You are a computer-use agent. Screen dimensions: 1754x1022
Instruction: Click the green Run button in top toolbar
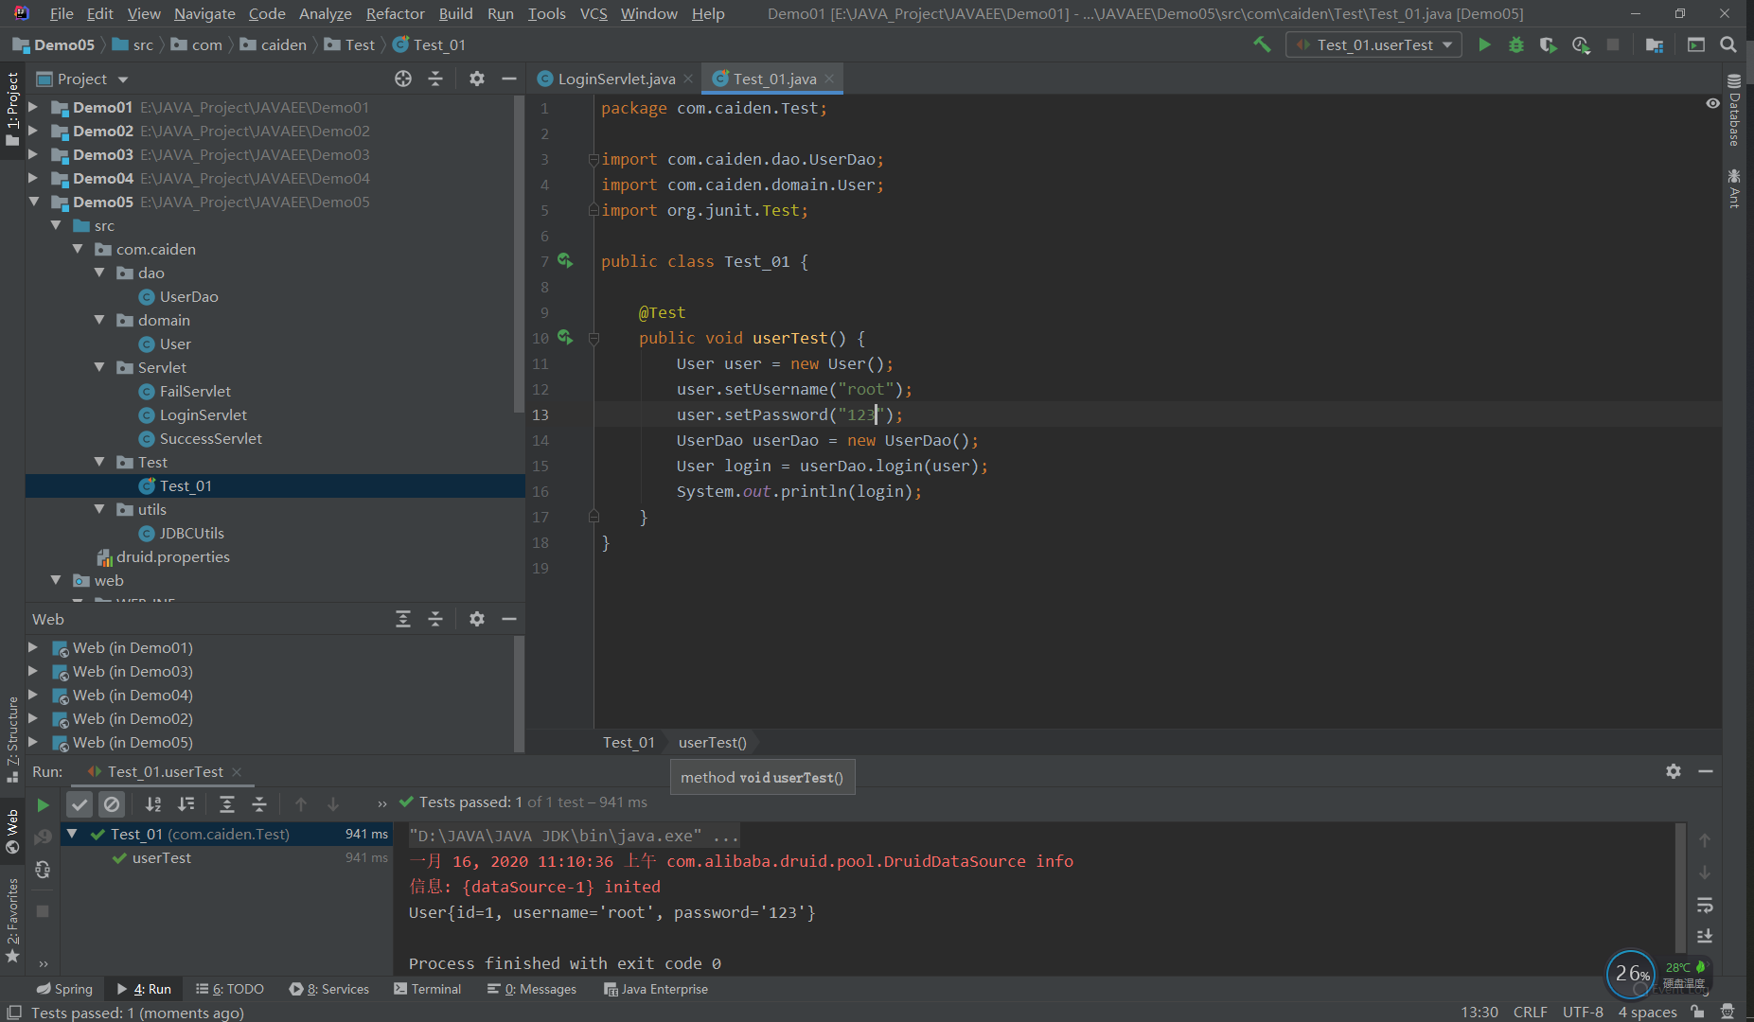[1484, 44]
